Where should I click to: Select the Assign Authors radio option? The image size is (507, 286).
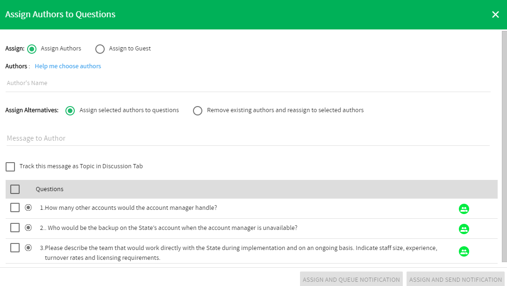[32, 49]
